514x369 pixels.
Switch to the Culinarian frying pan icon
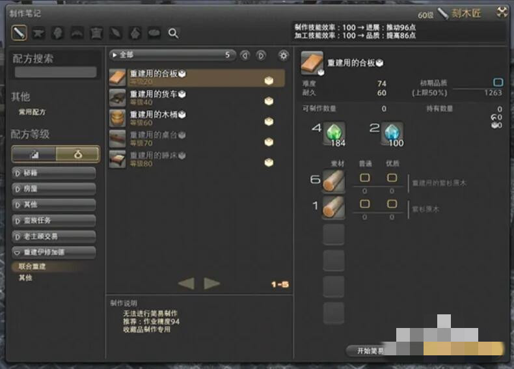pos(154,33)
